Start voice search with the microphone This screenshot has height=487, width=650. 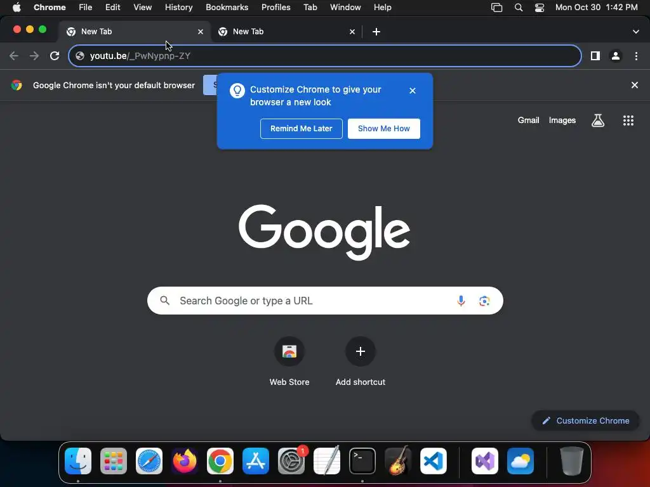click(x=461, y=301)
